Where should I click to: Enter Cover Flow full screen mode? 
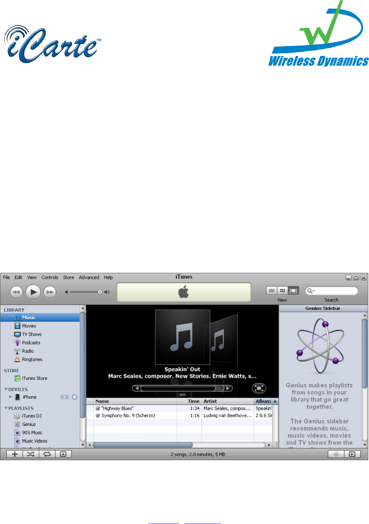[259, 388]
